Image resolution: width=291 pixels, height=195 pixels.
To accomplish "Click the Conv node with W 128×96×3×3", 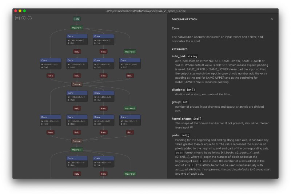I will click(77, 64).
